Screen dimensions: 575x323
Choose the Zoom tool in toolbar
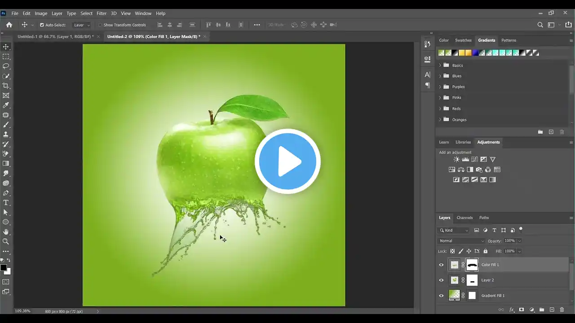coord(6,241)
